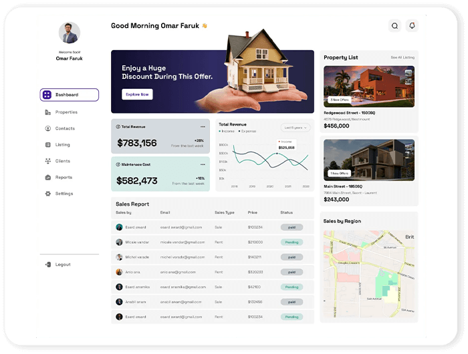The image size is (468, 354).
Task: Click the Price column header
Action: point(253,212)
